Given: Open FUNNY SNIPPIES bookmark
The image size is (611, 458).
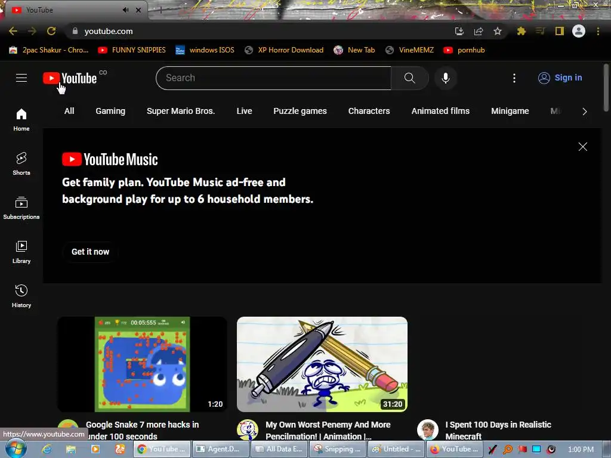Looking at the screenshot, I should [132, 50].
